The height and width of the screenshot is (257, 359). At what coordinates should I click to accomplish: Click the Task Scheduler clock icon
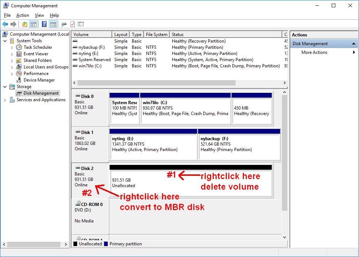19,47
